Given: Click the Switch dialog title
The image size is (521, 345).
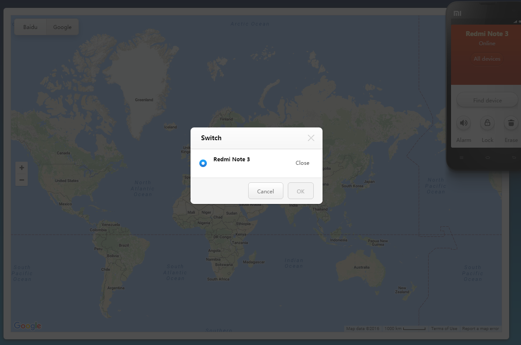Looking at the screenshot, I should (211, 138).
